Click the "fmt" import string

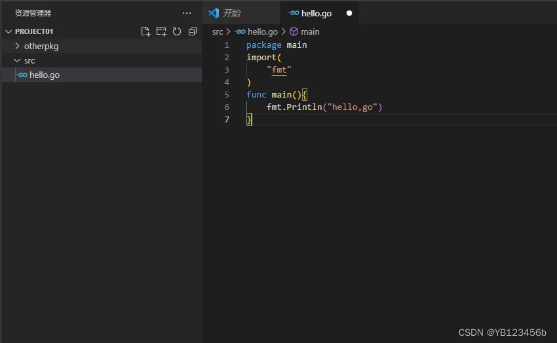(279, 70)
